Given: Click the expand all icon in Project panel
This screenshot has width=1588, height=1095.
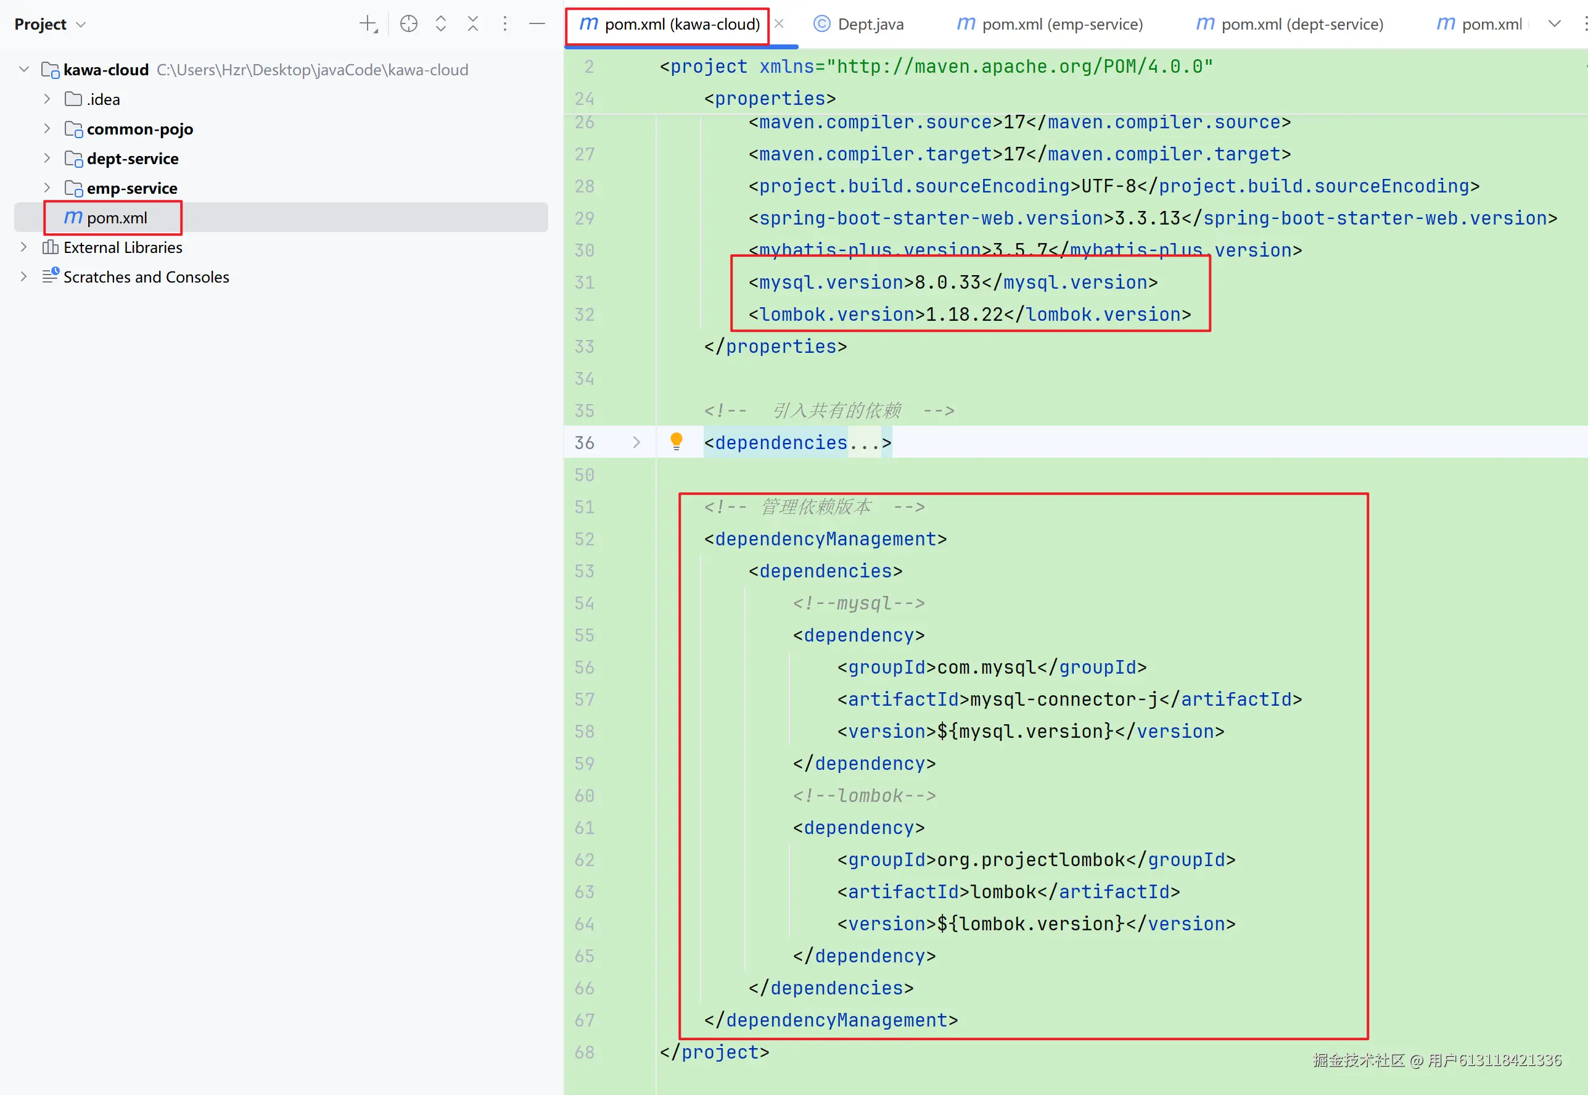Looking at the screenshot, I should (441, 24).
